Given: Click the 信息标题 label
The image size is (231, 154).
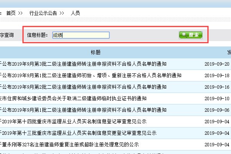Looking at the screenshot, I should (38, 35).
